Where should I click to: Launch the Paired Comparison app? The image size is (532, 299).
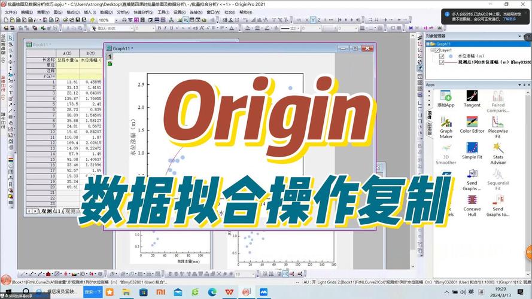click(498, 102)
